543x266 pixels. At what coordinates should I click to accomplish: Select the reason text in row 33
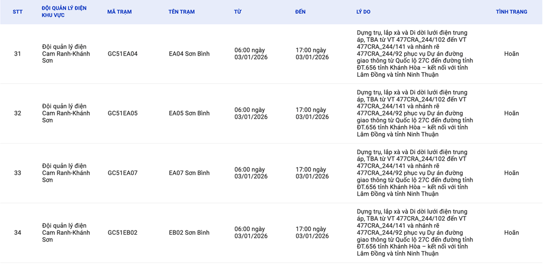tap(415, 173)
